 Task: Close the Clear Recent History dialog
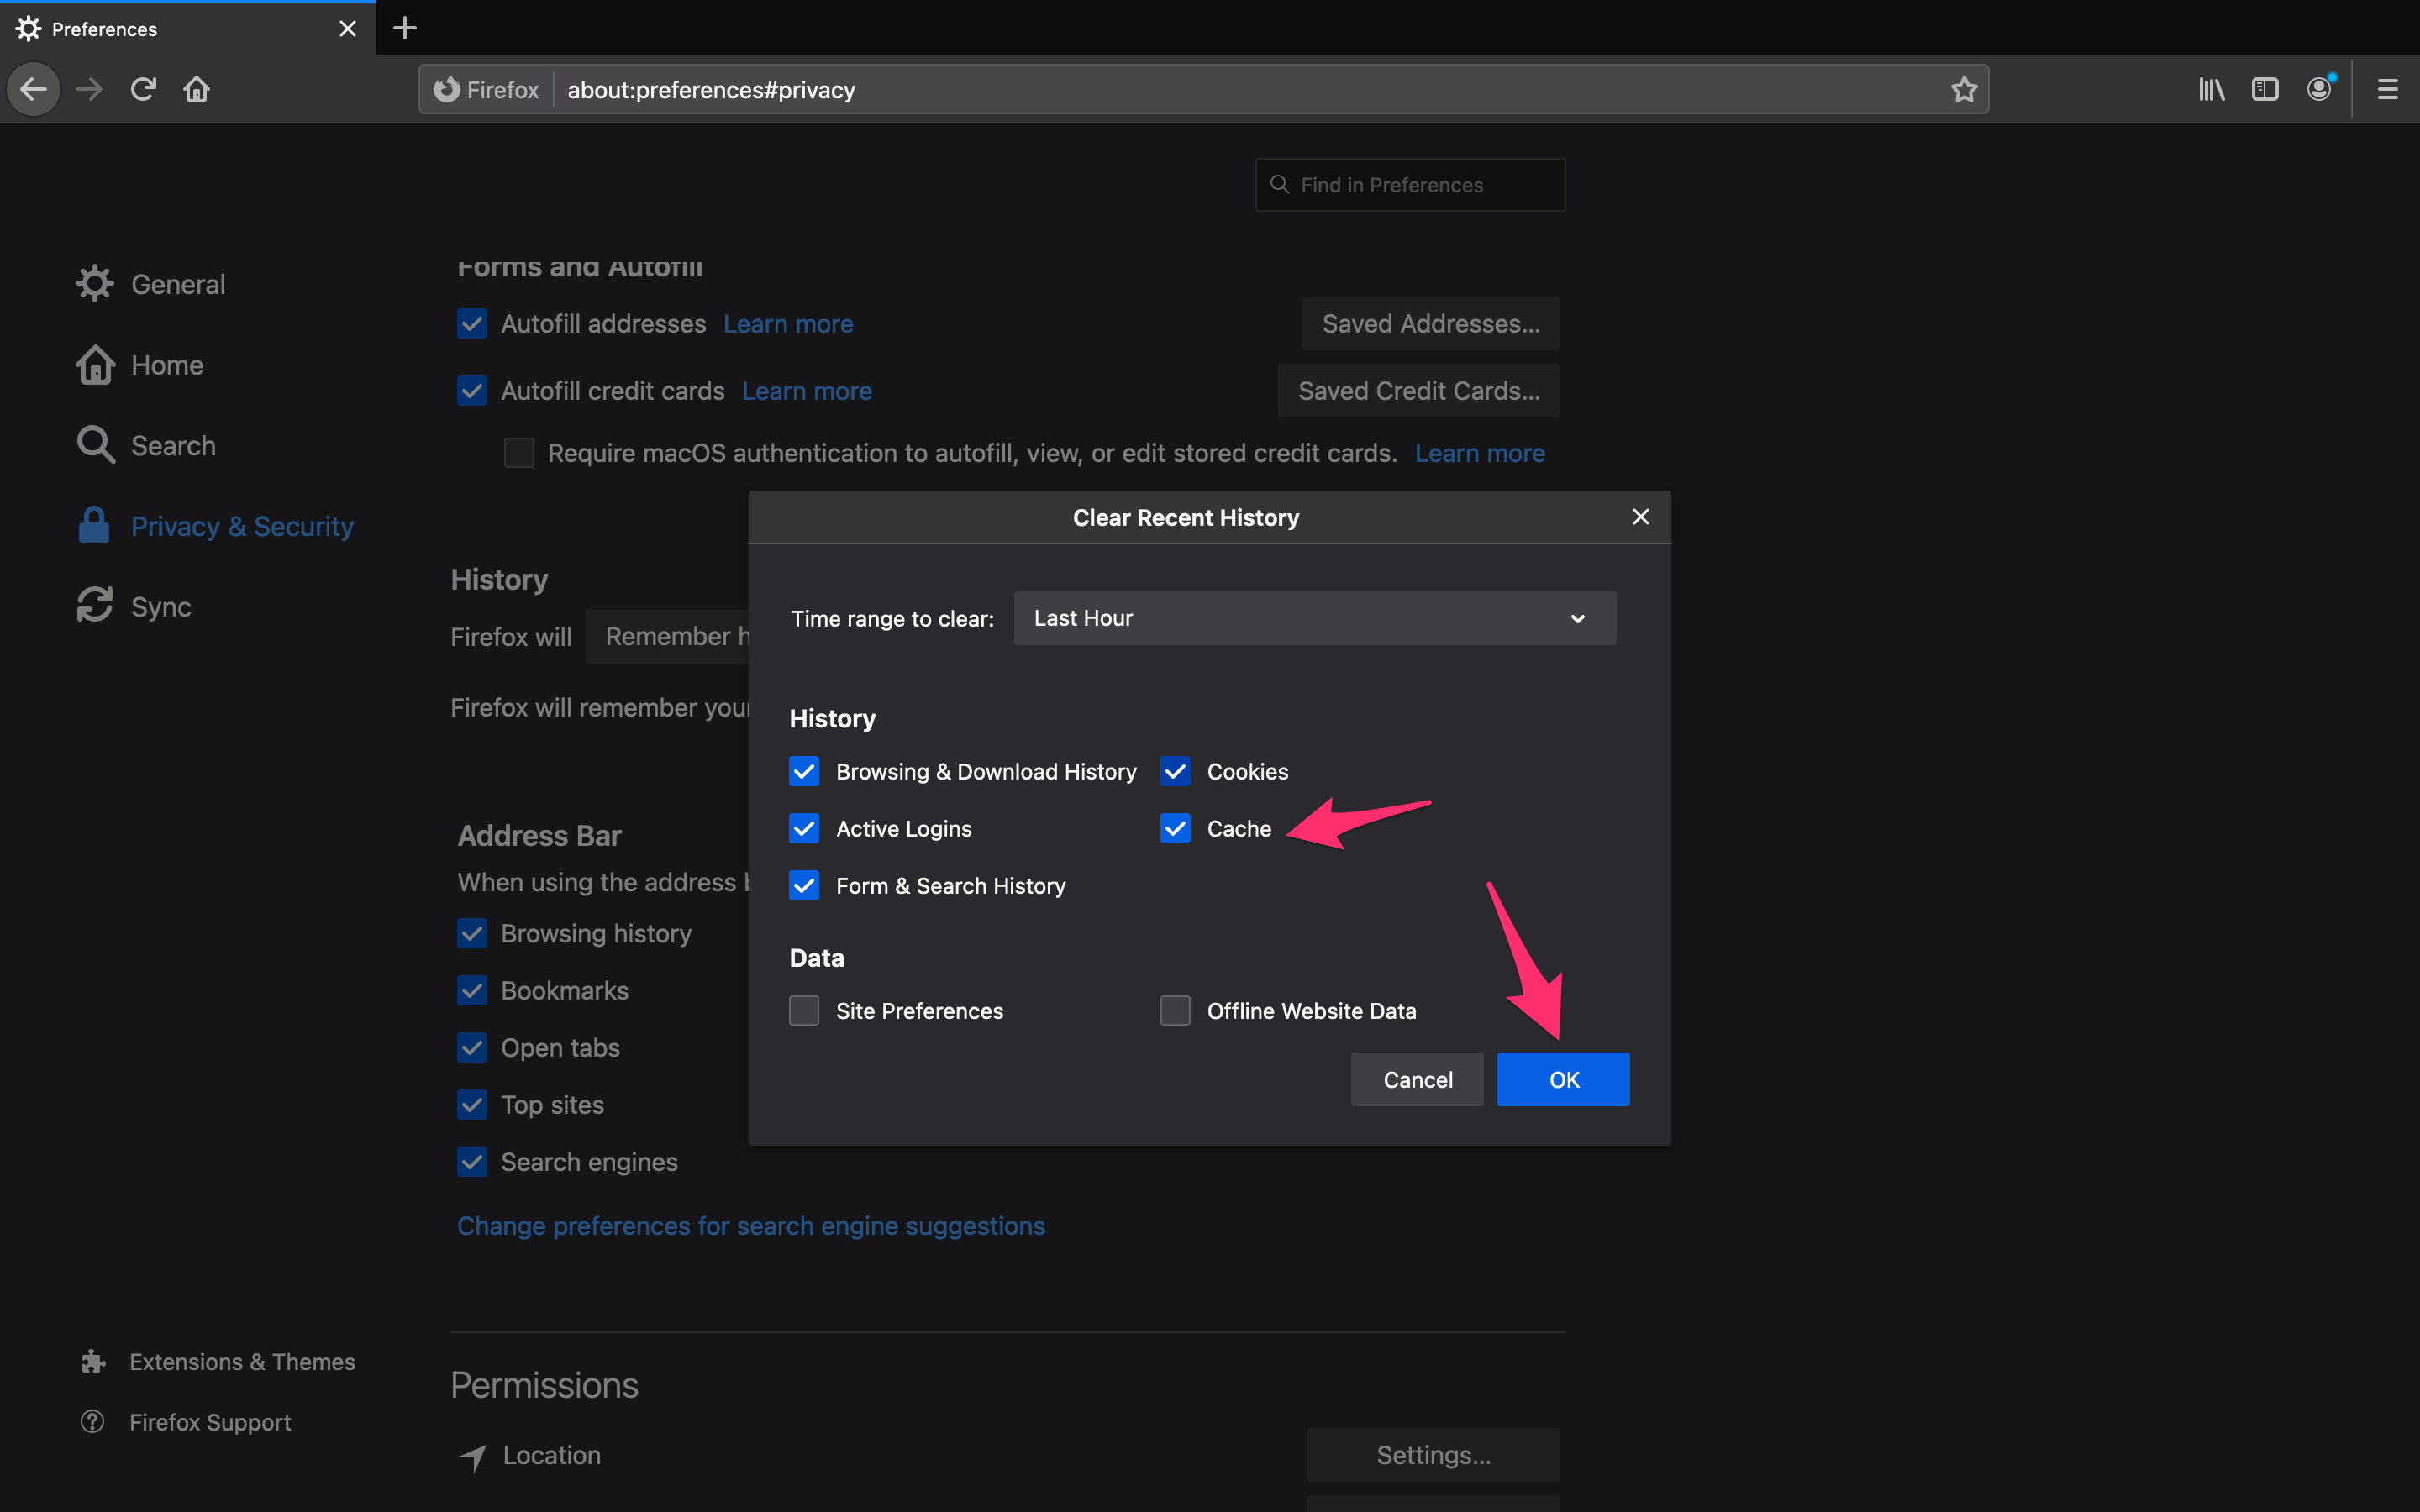click(1640, 517)
